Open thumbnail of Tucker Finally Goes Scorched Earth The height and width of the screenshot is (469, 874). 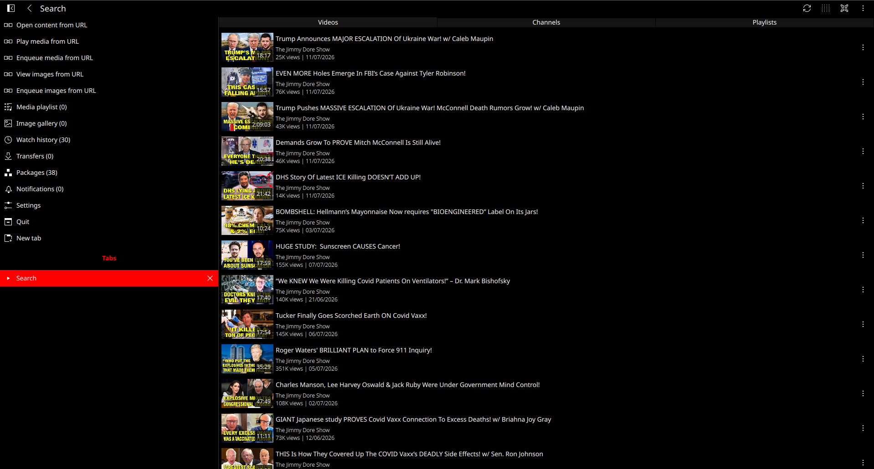pyautogui.click(x=247, y=324)
